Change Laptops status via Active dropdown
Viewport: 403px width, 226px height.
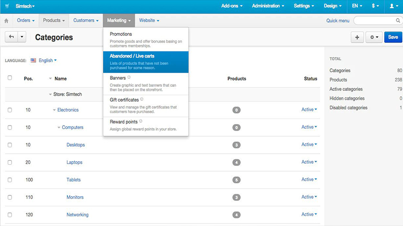pyautogui.click(x=309, y=162)
